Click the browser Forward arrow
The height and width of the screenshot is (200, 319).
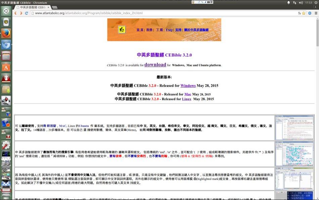(21, 13)
